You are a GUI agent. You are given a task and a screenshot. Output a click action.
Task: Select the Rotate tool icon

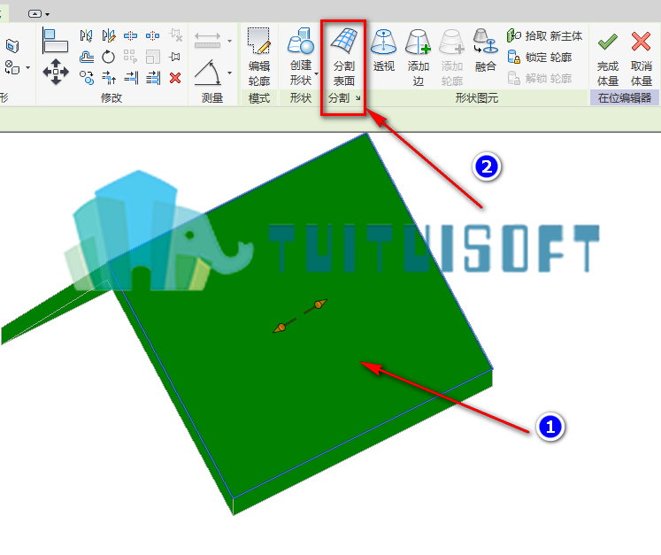(108, 57)
